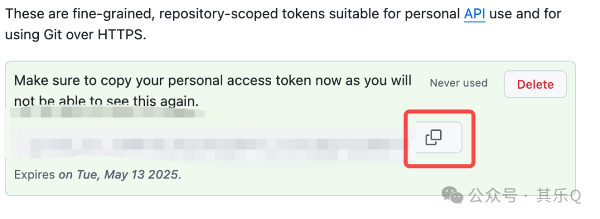Click 'use and for' text after the API link
Screen dimensions: 600x219
(526, 14)
